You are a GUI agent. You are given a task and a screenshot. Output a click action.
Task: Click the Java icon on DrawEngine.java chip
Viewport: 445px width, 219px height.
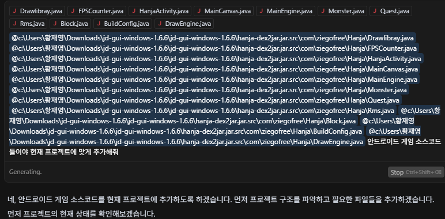click(x=160, y=24)
